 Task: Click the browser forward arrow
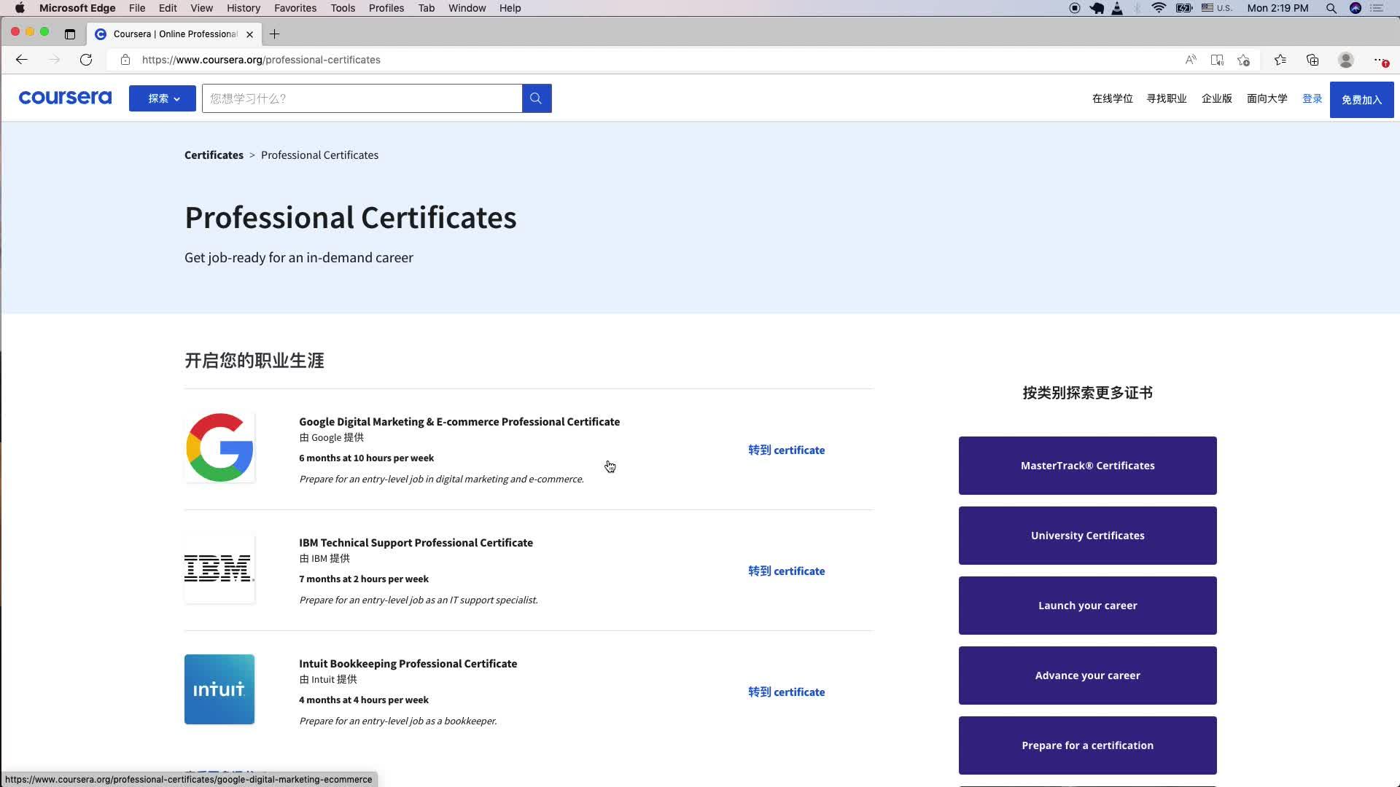54,60
